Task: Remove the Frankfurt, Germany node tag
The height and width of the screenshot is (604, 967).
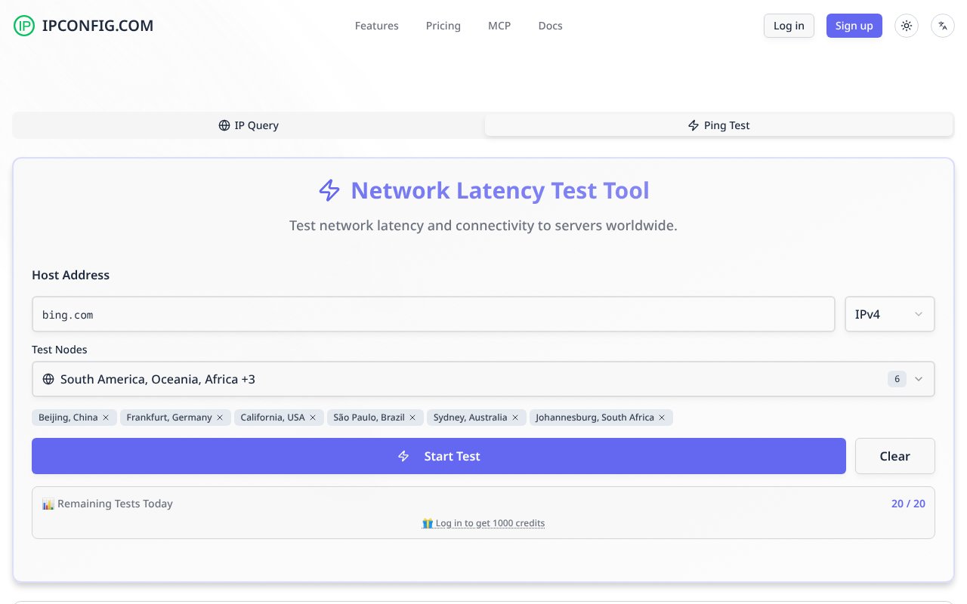Action: (x=220, y=418)
